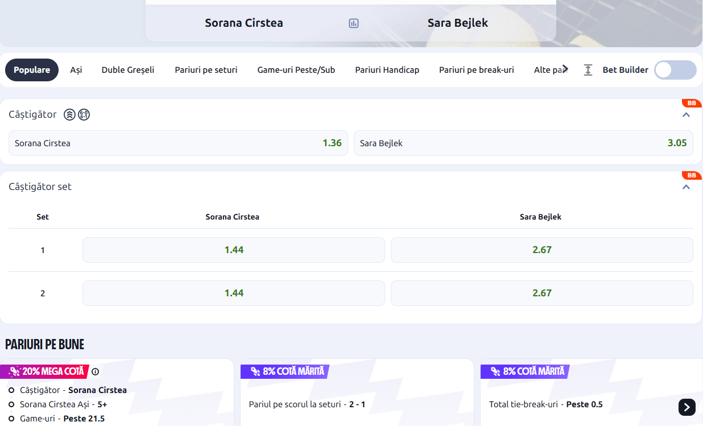Open the Duble Greșeli tab
Image resolution: width=703 pixels, height=426 pixels.
point(128,70)
